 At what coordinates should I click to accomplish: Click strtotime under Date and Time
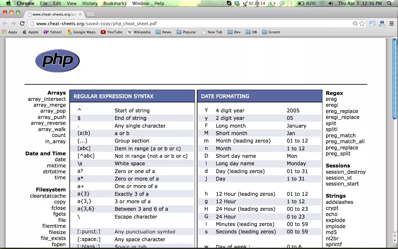(54, 171)
